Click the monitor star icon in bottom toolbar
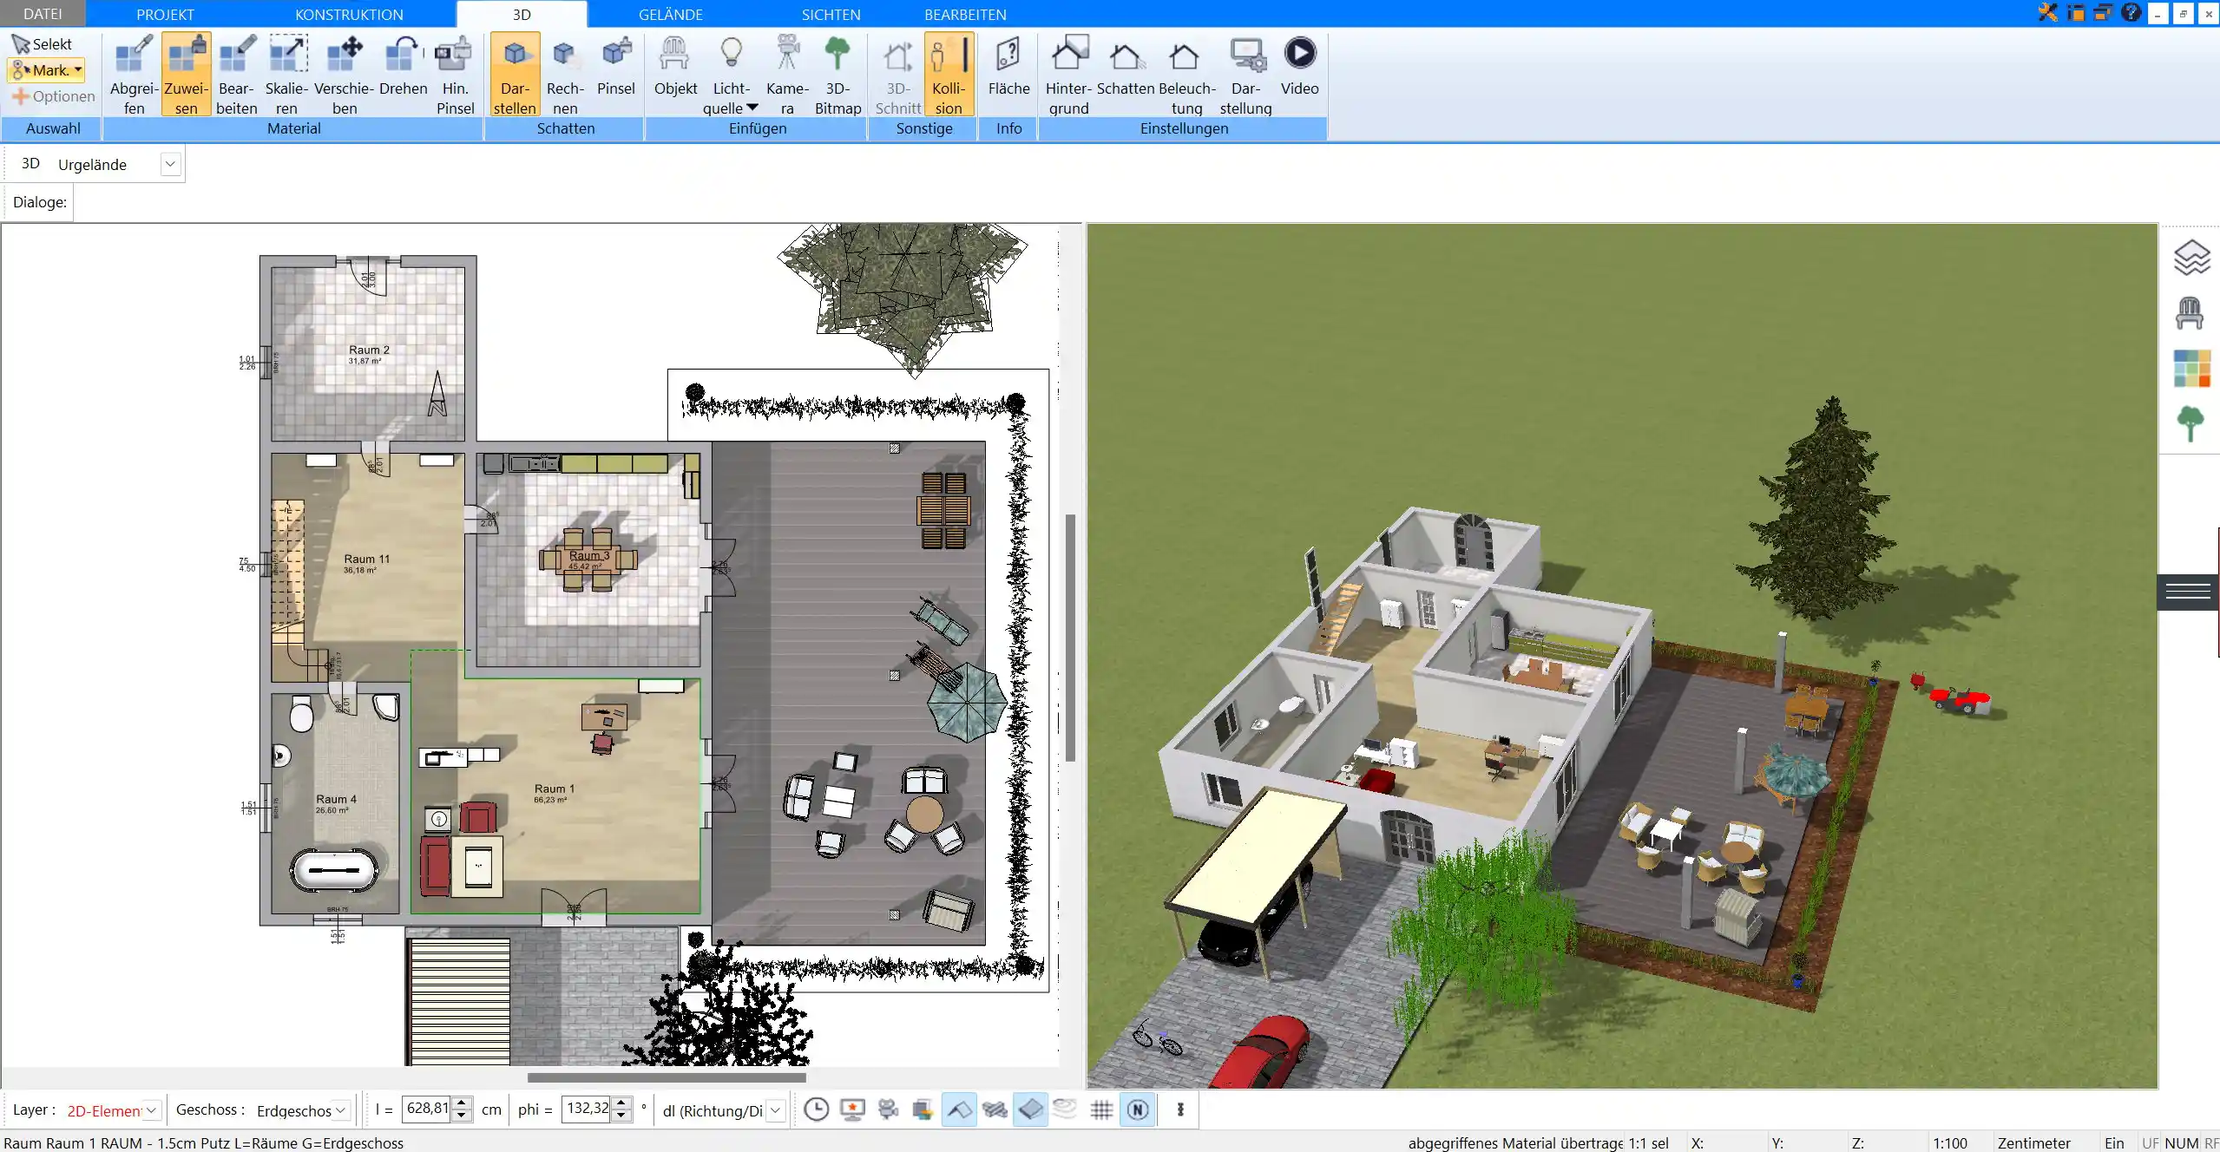The image size is (2220, 1152). click(852, 1109)
